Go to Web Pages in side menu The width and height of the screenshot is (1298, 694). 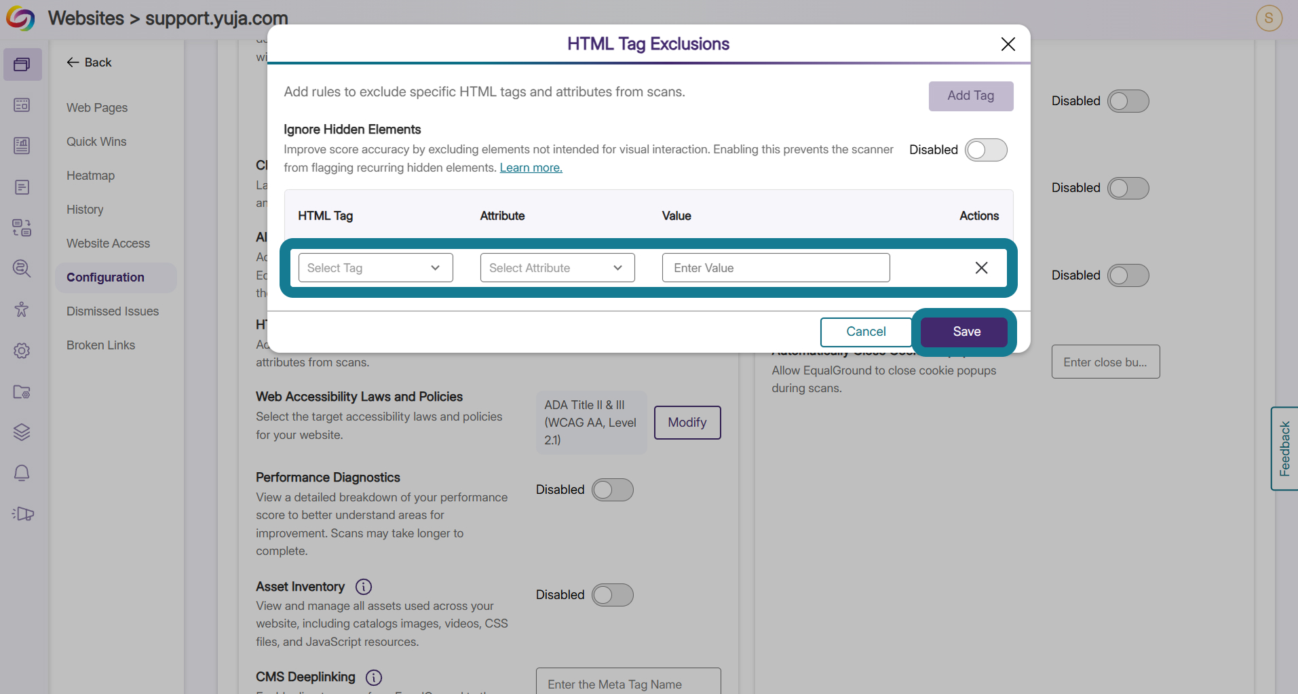(97, 108)
